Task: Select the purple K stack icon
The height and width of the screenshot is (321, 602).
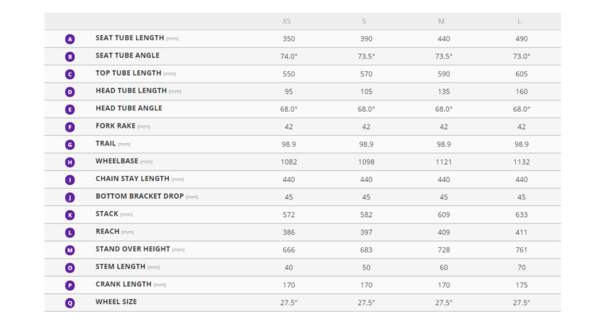Action: coord(70,215)
